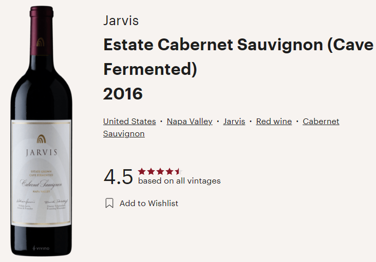Open the United States country link
The height and width of the screenshot is (262, 376).
coord(129,122)
